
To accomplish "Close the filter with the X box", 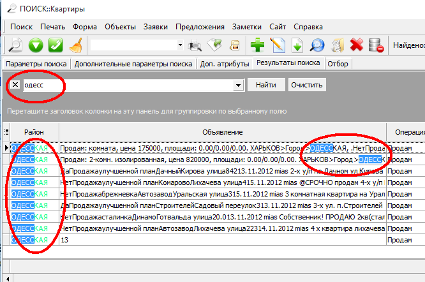I will [16, 85].
